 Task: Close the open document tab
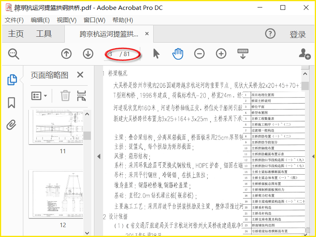coord(147,34)
